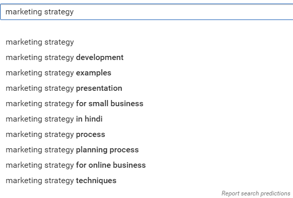293x198 pixels.
Task: Click the bold text 'in hindi'
Action: [x=89, y=119]
